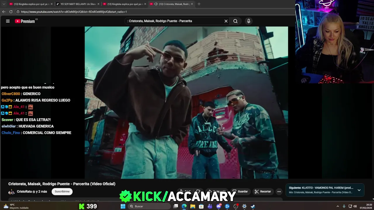Reload the current page
The height and width of the screenshot is (210, 374).
(x=11, y=12)
